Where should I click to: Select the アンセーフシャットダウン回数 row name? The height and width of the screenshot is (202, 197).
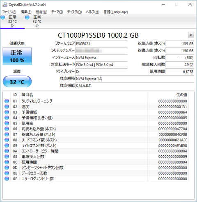[42, 168]
